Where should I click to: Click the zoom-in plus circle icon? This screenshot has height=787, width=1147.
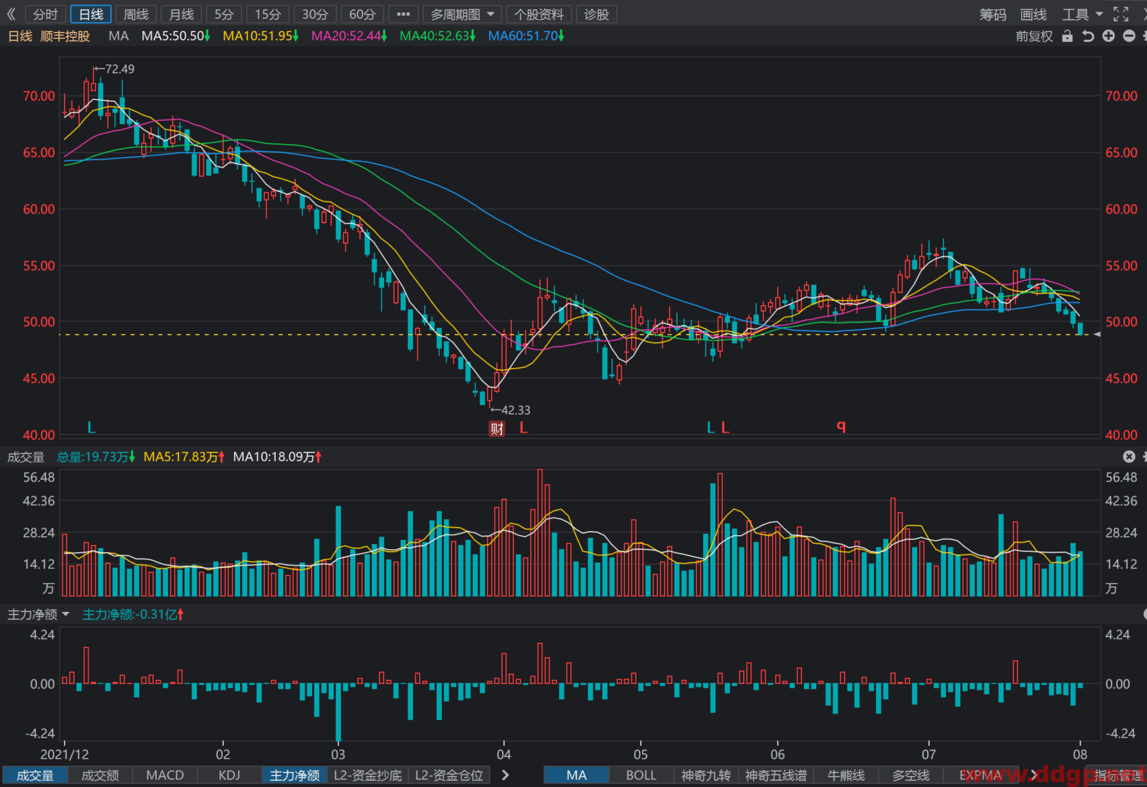[x=1109, y=36]
